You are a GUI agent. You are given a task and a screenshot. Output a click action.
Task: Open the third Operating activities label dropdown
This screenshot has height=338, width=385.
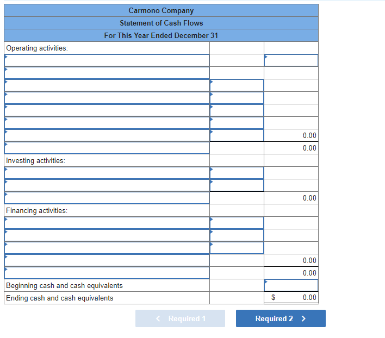pyautogui.click(x=107, y=85)
